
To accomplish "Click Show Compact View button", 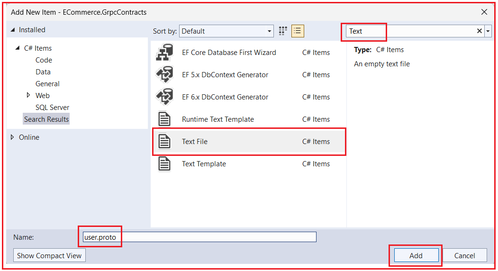I will (49, 255).
